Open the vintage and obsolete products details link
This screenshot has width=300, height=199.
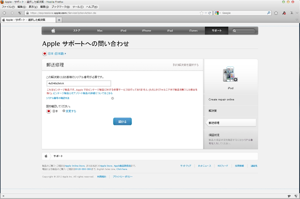[x=83, y=93]
